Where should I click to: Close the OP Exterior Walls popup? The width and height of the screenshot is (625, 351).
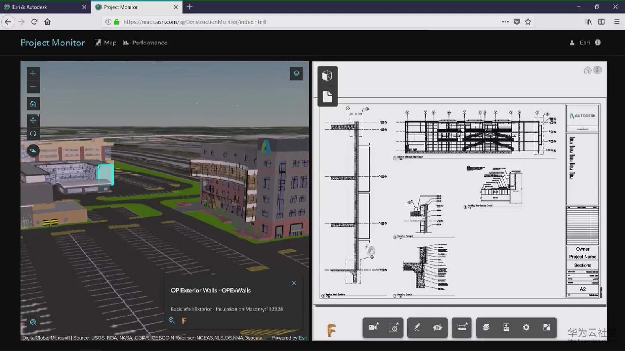click(x=294, y=284)
